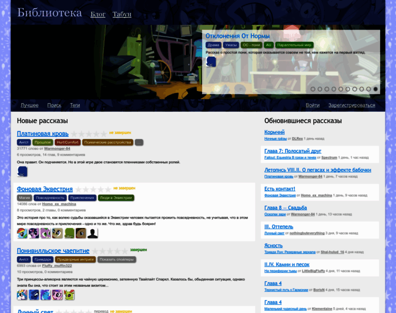This screenshot has width=396, height=313.
Task: Open the story Платиновая кровь
Action: coord(43,134)
